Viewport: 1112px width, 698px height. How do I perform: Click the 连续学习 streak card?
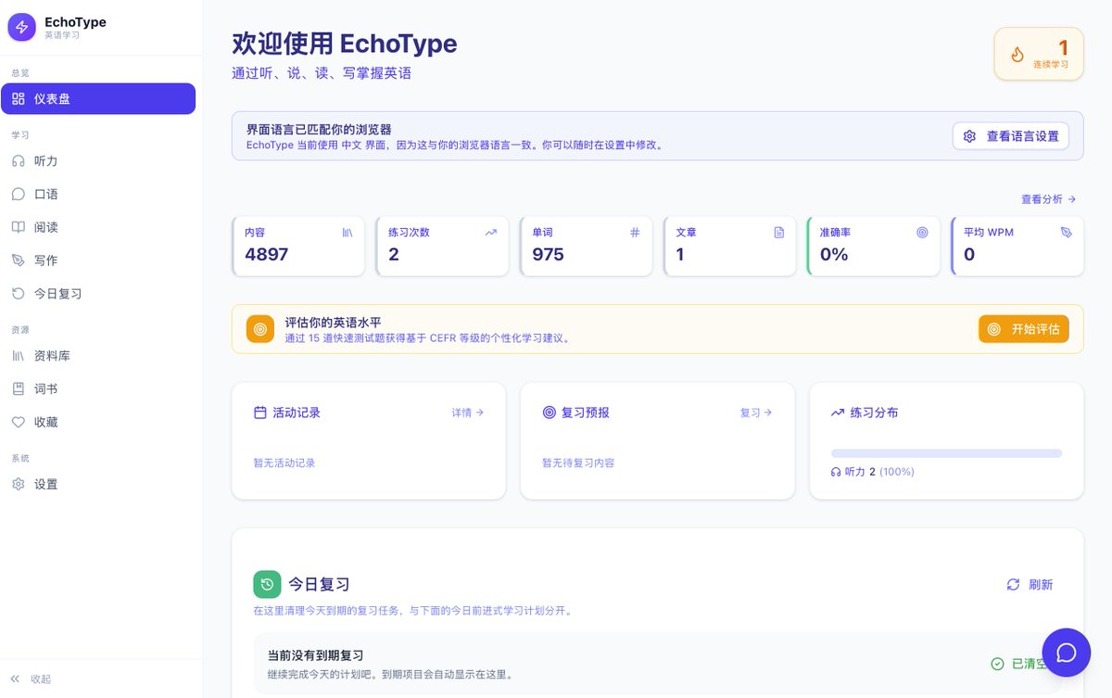tap(1039, 54)
